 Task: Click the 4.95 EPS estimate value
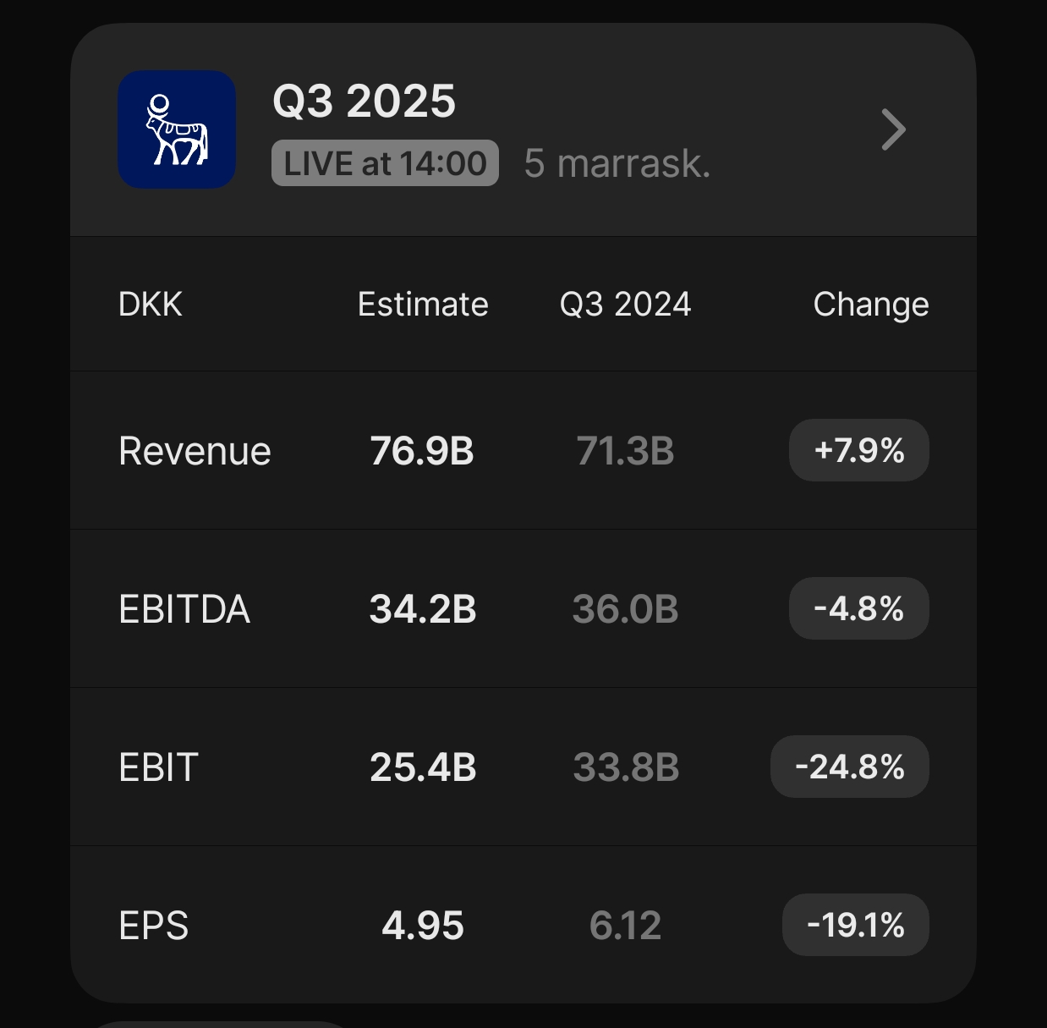point(422,926)
